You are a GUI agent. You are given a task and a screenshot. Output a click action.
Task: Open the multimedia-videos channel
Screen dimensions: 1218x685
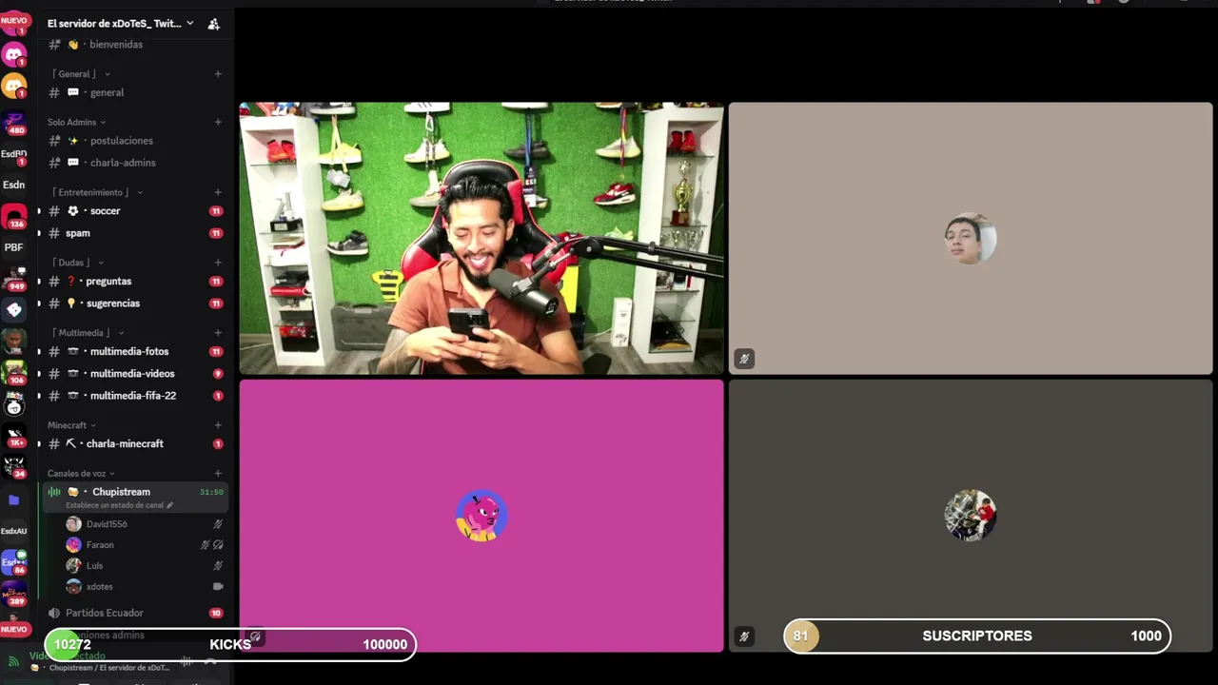[x=135, y=374]
